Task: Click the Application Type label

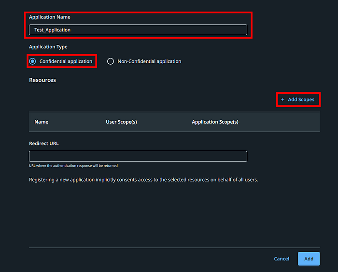Action: 48,47
